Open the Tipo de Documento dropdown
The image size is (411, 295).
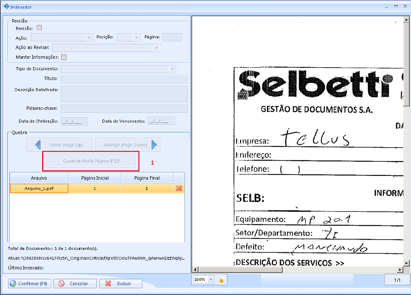coord(172,69)
